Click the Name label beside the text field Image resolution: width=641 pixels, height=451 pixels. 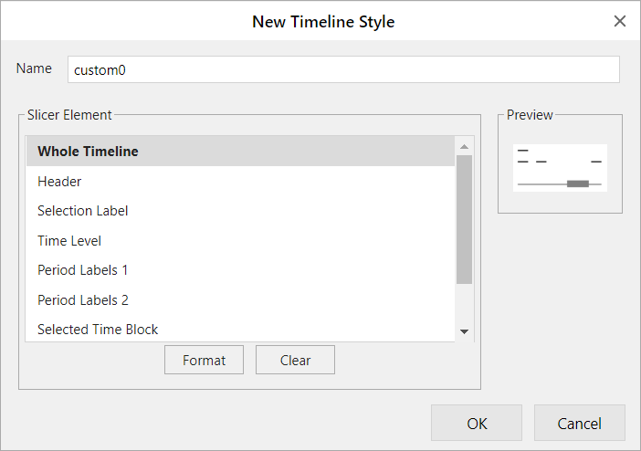click(x=34, y=69)
